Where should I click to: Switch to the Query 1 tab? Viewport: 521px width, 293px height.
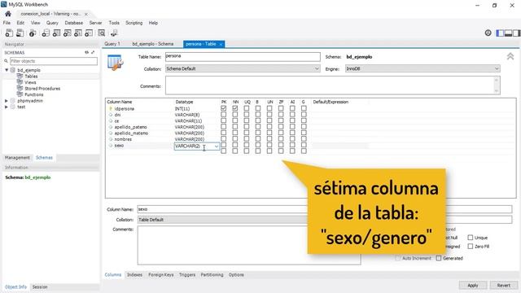[x=112, y=44]
